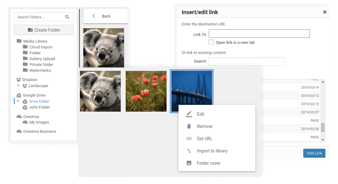Click the Link To URL field
Image resolution: width=338 pixels, height=184 pixels.
(x=259, y=34)
